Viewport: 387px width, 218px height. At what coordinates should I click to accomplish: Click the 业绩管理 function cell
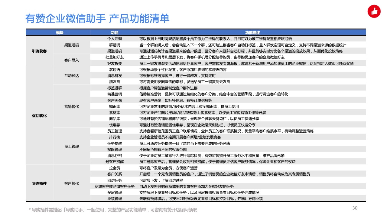point(115,199)
